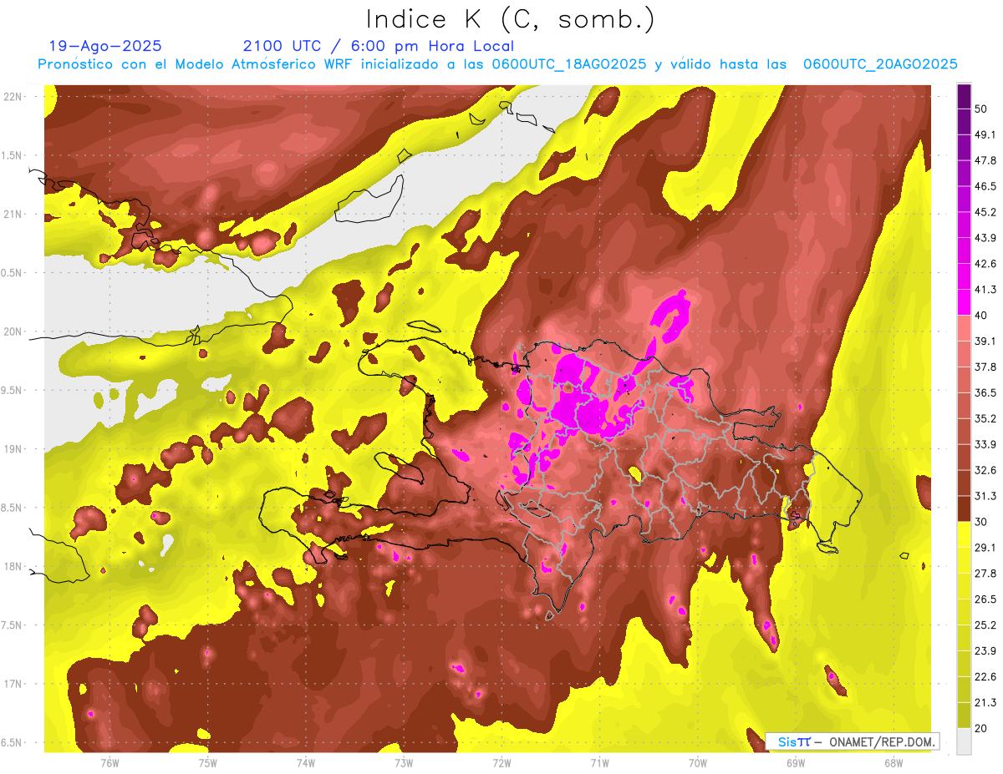The image size is (1003, 774).
Task: Click the '50' colorbar label
Action: coord(981,109)
